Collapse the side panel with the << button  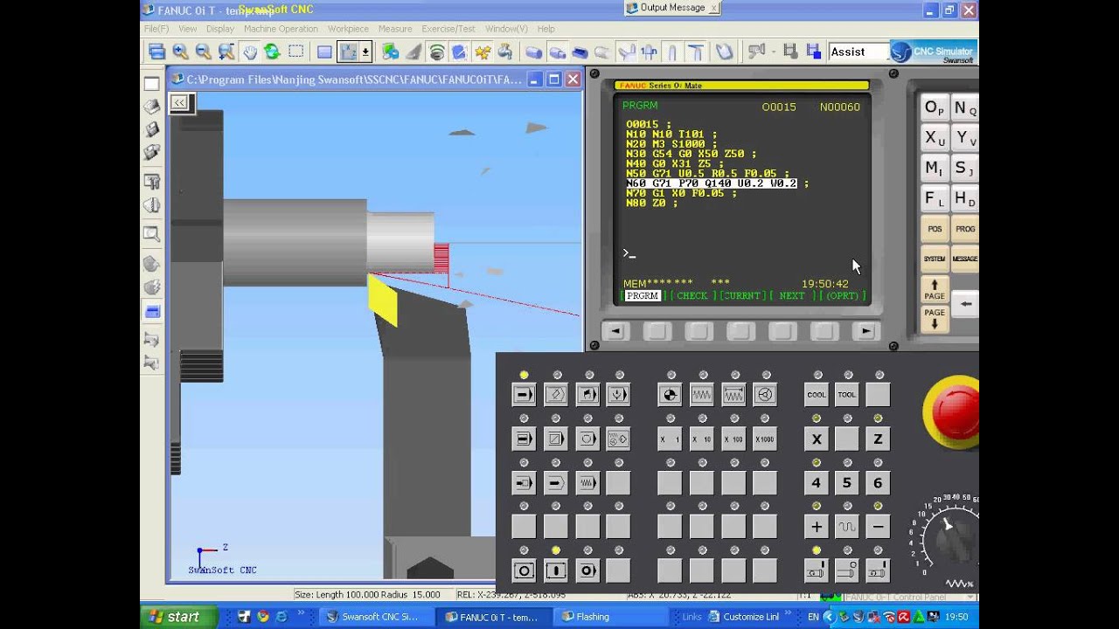[178, 102]
